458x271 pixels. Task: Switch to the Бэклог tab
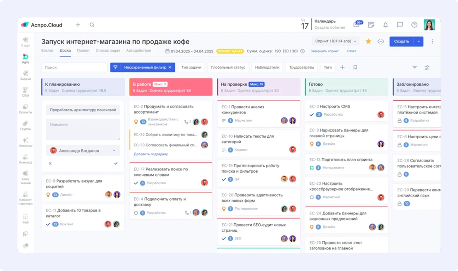pyautogui.click(x=47, y=51)
